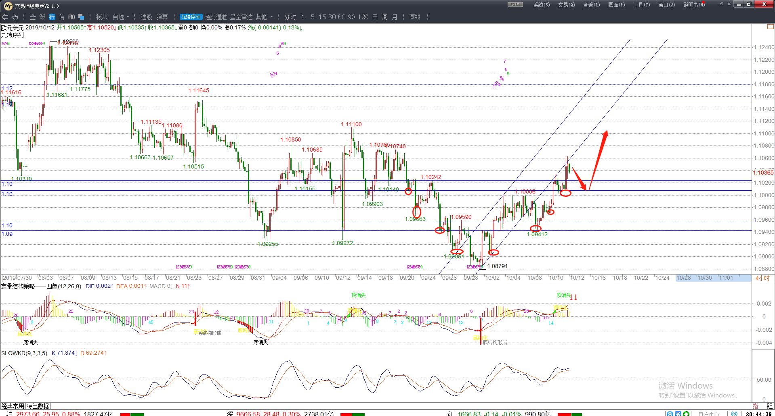Toggle the 星空雷达 indicator
775x416 pixels.
pyautogui.click(x=241, y=17)
